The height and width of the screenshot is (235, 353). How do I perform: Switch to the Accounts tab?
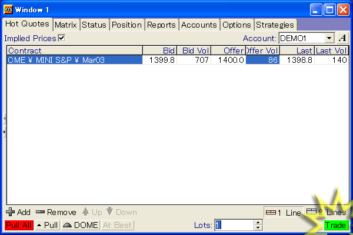pos(199,25)
